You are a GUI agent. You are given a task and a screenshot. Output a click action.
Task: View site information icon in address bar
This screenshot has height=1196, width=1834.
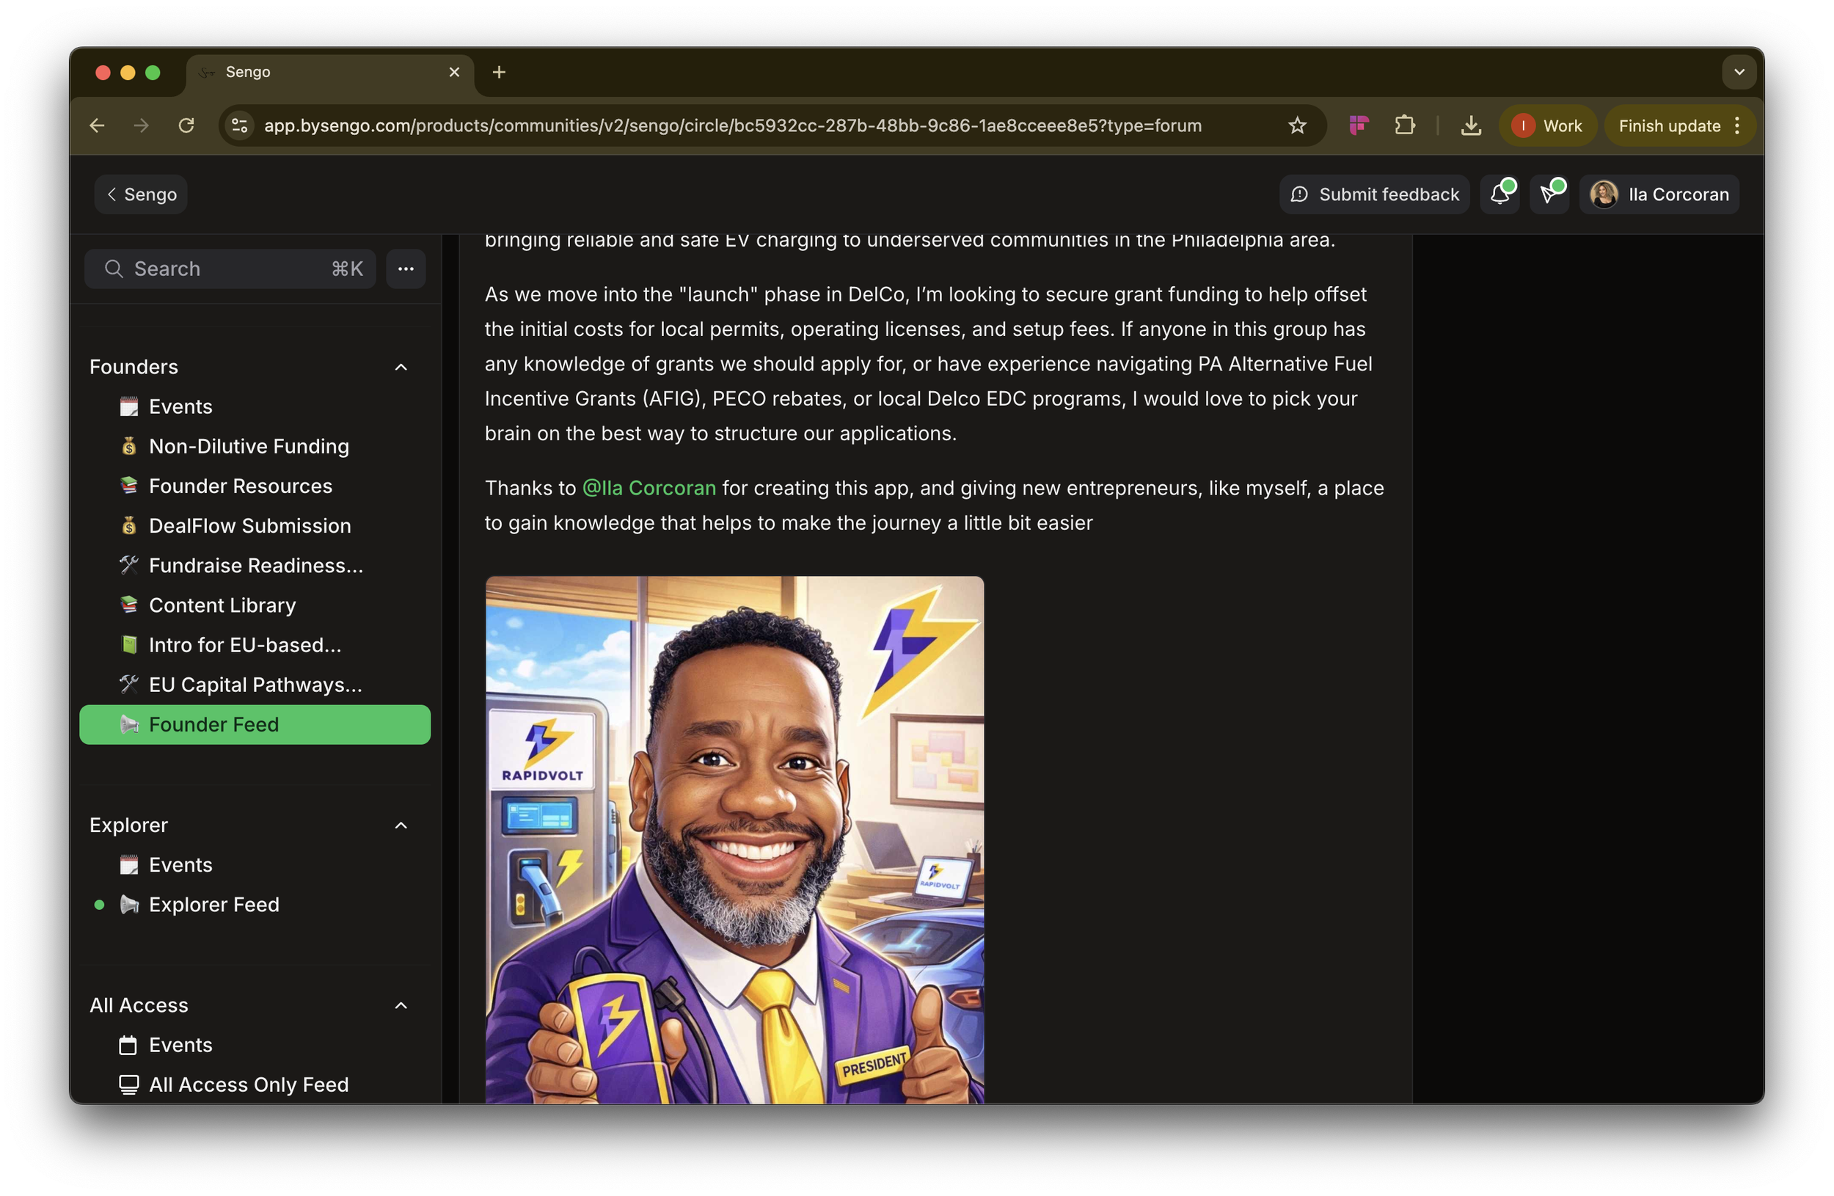pyautogui.click(x=240, y=125)
